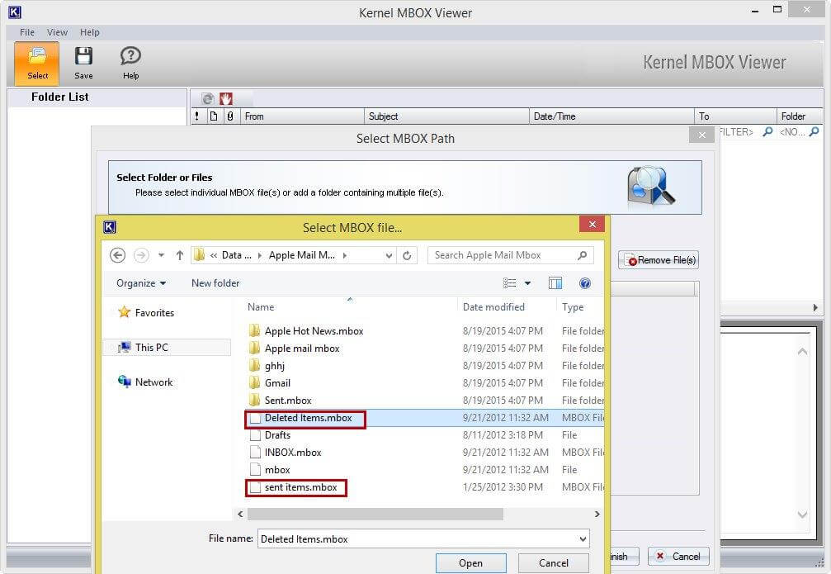831x574 pixels.
Task: Refresh the Apple Mail Mbox folder listing
Action: point(407,256)
